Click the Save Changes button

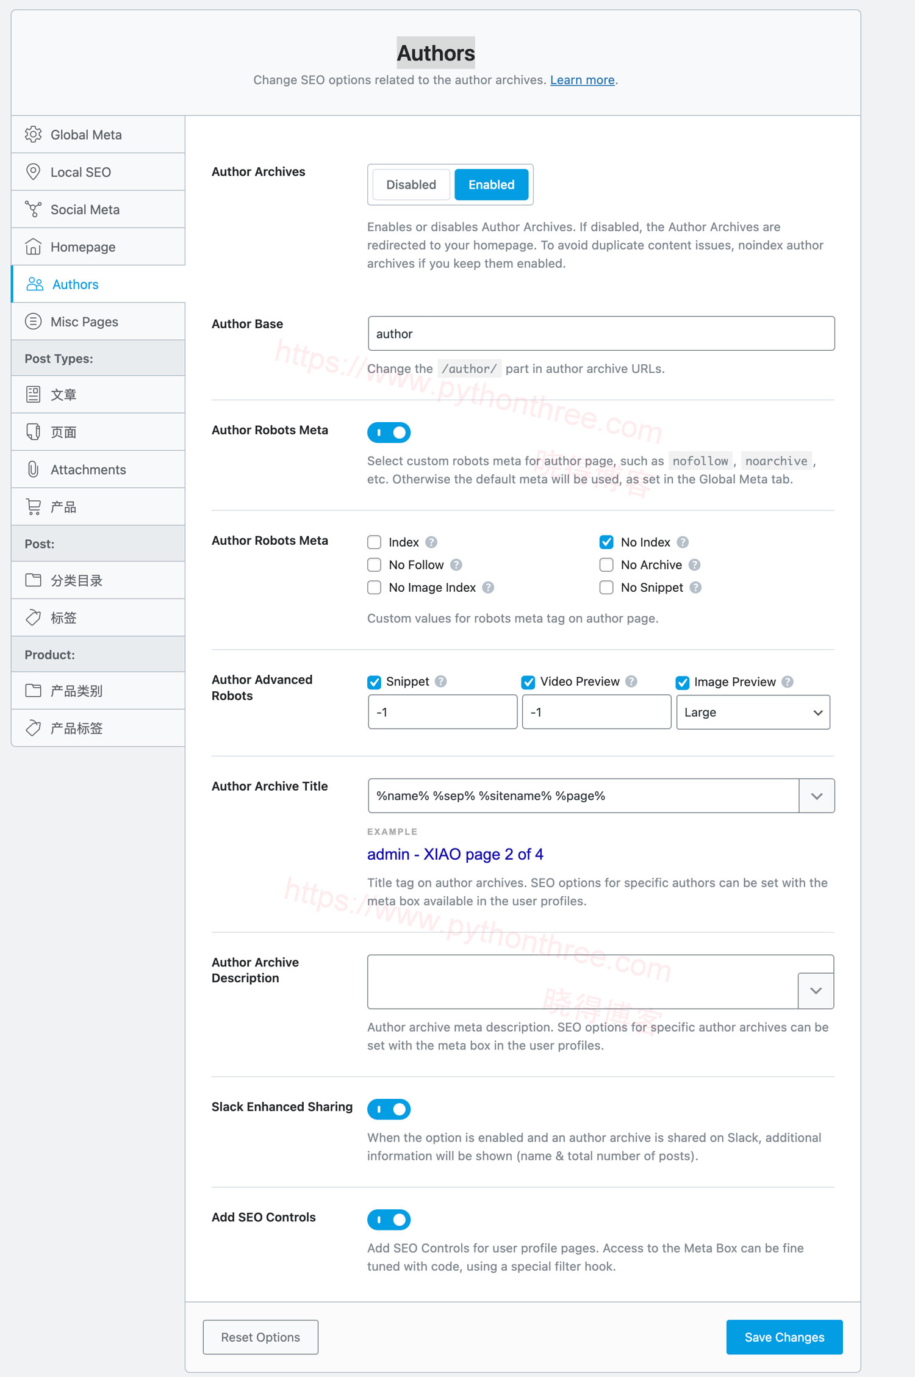[x=784, y=1337]
